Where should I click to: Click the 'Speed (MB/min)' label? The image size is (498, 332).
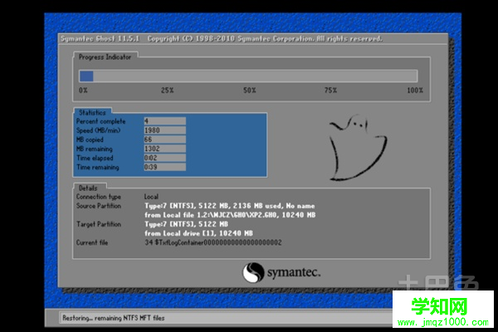[x=98, y=130]
